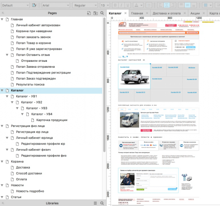The image size is (220, 206).
Task: Switch to the Акции tab
Action: (195, 13)
